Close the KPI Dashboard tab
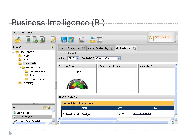Screen dimensions: 187x140 [x=135, y=48]
